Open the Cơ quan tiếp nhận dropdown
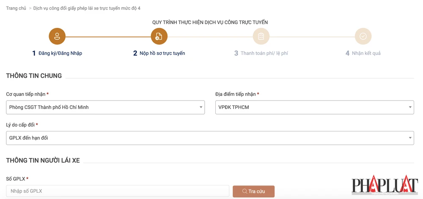The width and height of the screenshot is (423, 199). pyautogui.click(x=105, y=107)
